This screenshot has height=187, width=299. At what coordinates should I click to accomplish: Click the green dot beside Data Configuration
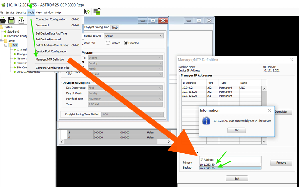point(15,72)
